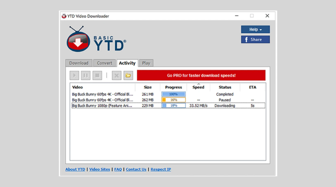The image size is (336, 187).
Task: Click the 229 MB size cell
Action: tap(148, 106)
